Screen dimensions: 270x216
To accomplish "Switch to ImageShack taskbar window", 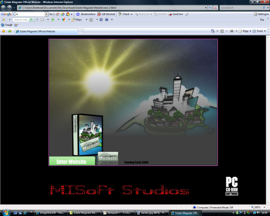I will pyautogui.click(x=51, y=213).
